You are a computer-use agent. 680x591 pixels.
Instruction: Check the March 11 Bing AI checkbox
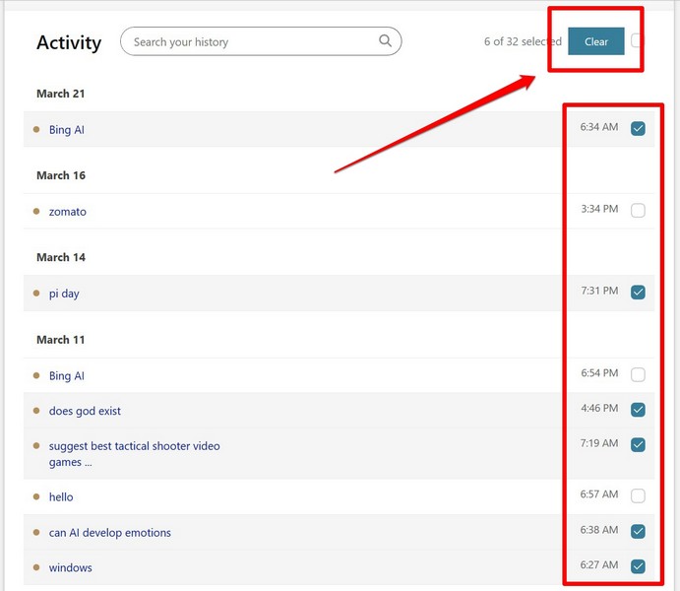pos(638,375)
